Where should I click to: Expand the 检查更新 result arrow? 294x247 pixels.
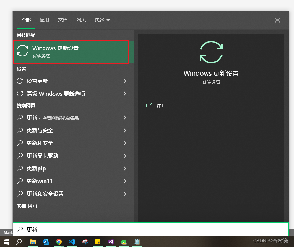point(125,81)
